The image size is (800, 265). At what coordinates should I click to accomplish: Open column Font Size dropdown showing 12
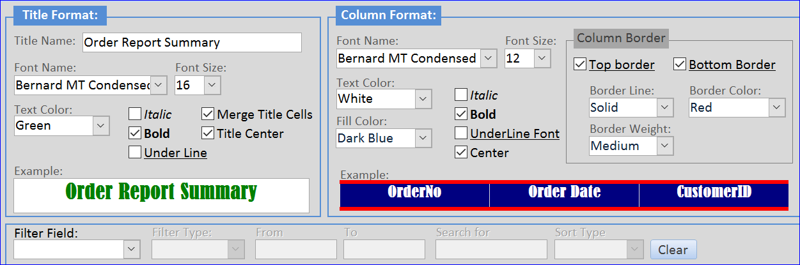[542, 58]
